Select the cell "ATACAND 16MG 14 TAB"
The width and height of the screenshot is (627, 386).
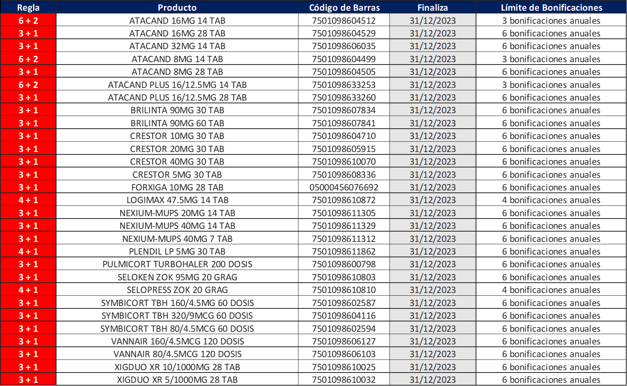177,21
